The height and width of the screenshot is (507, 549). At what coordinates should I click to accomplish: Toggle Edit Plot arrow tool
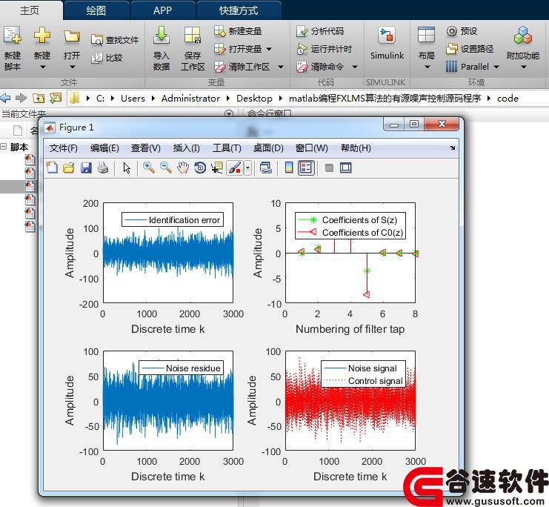click(x=127, y=168)
